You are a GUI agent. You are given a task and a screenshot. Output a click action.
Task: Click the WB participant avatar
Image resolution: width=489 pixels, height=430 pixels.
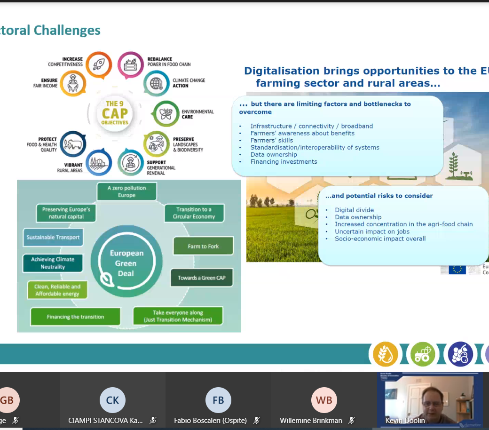324,400
